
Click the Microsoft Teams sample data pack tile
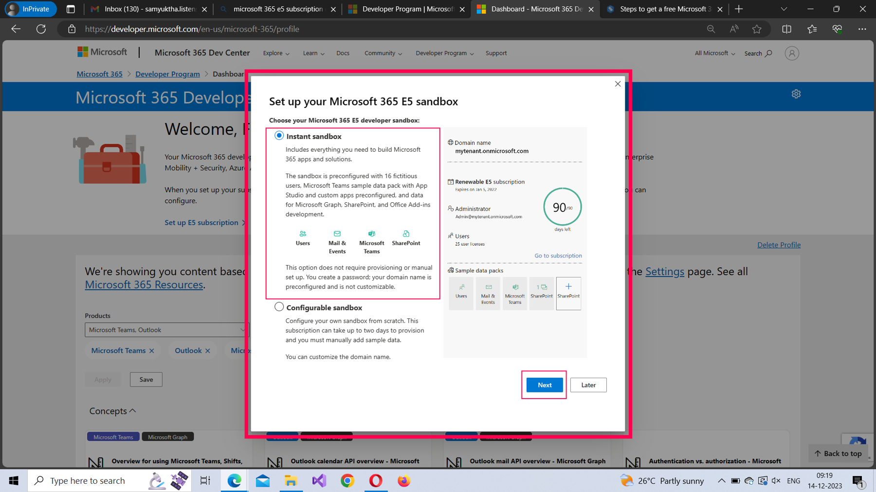point(515,293)
